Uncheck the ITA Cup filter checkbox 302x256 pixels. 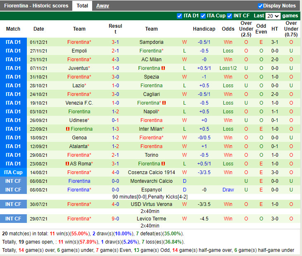[203, 16]
